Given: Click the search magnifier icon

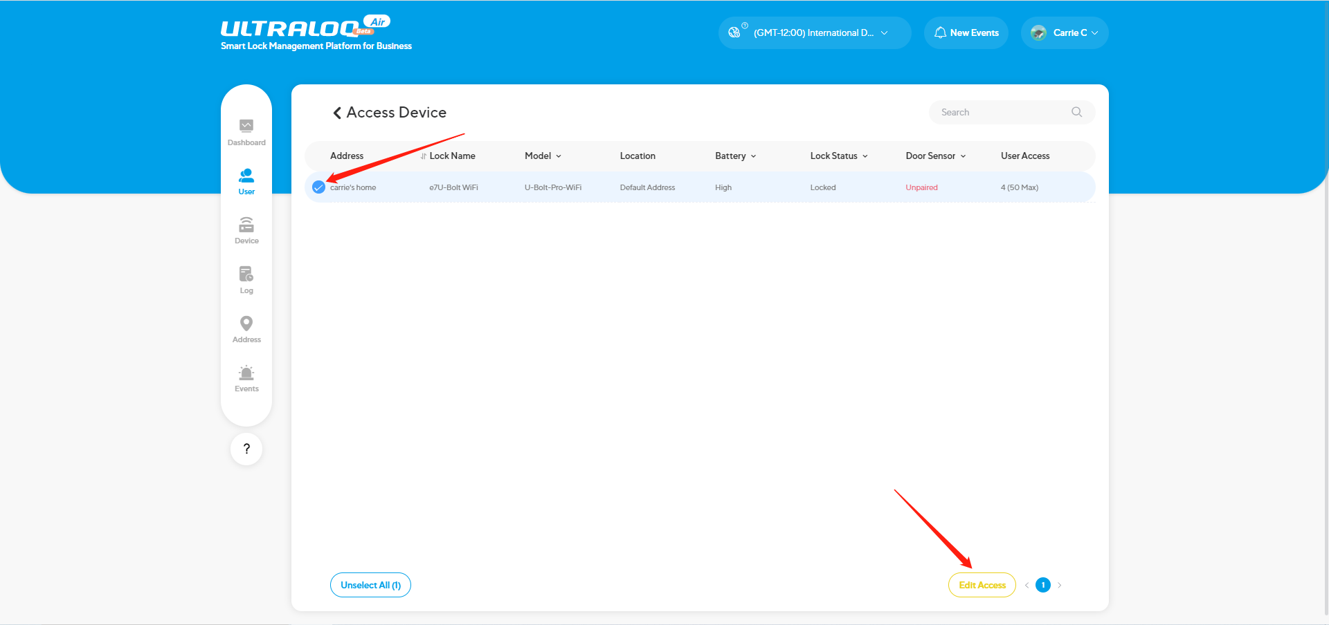Looking at the screenshot, I should [1076, 112].
